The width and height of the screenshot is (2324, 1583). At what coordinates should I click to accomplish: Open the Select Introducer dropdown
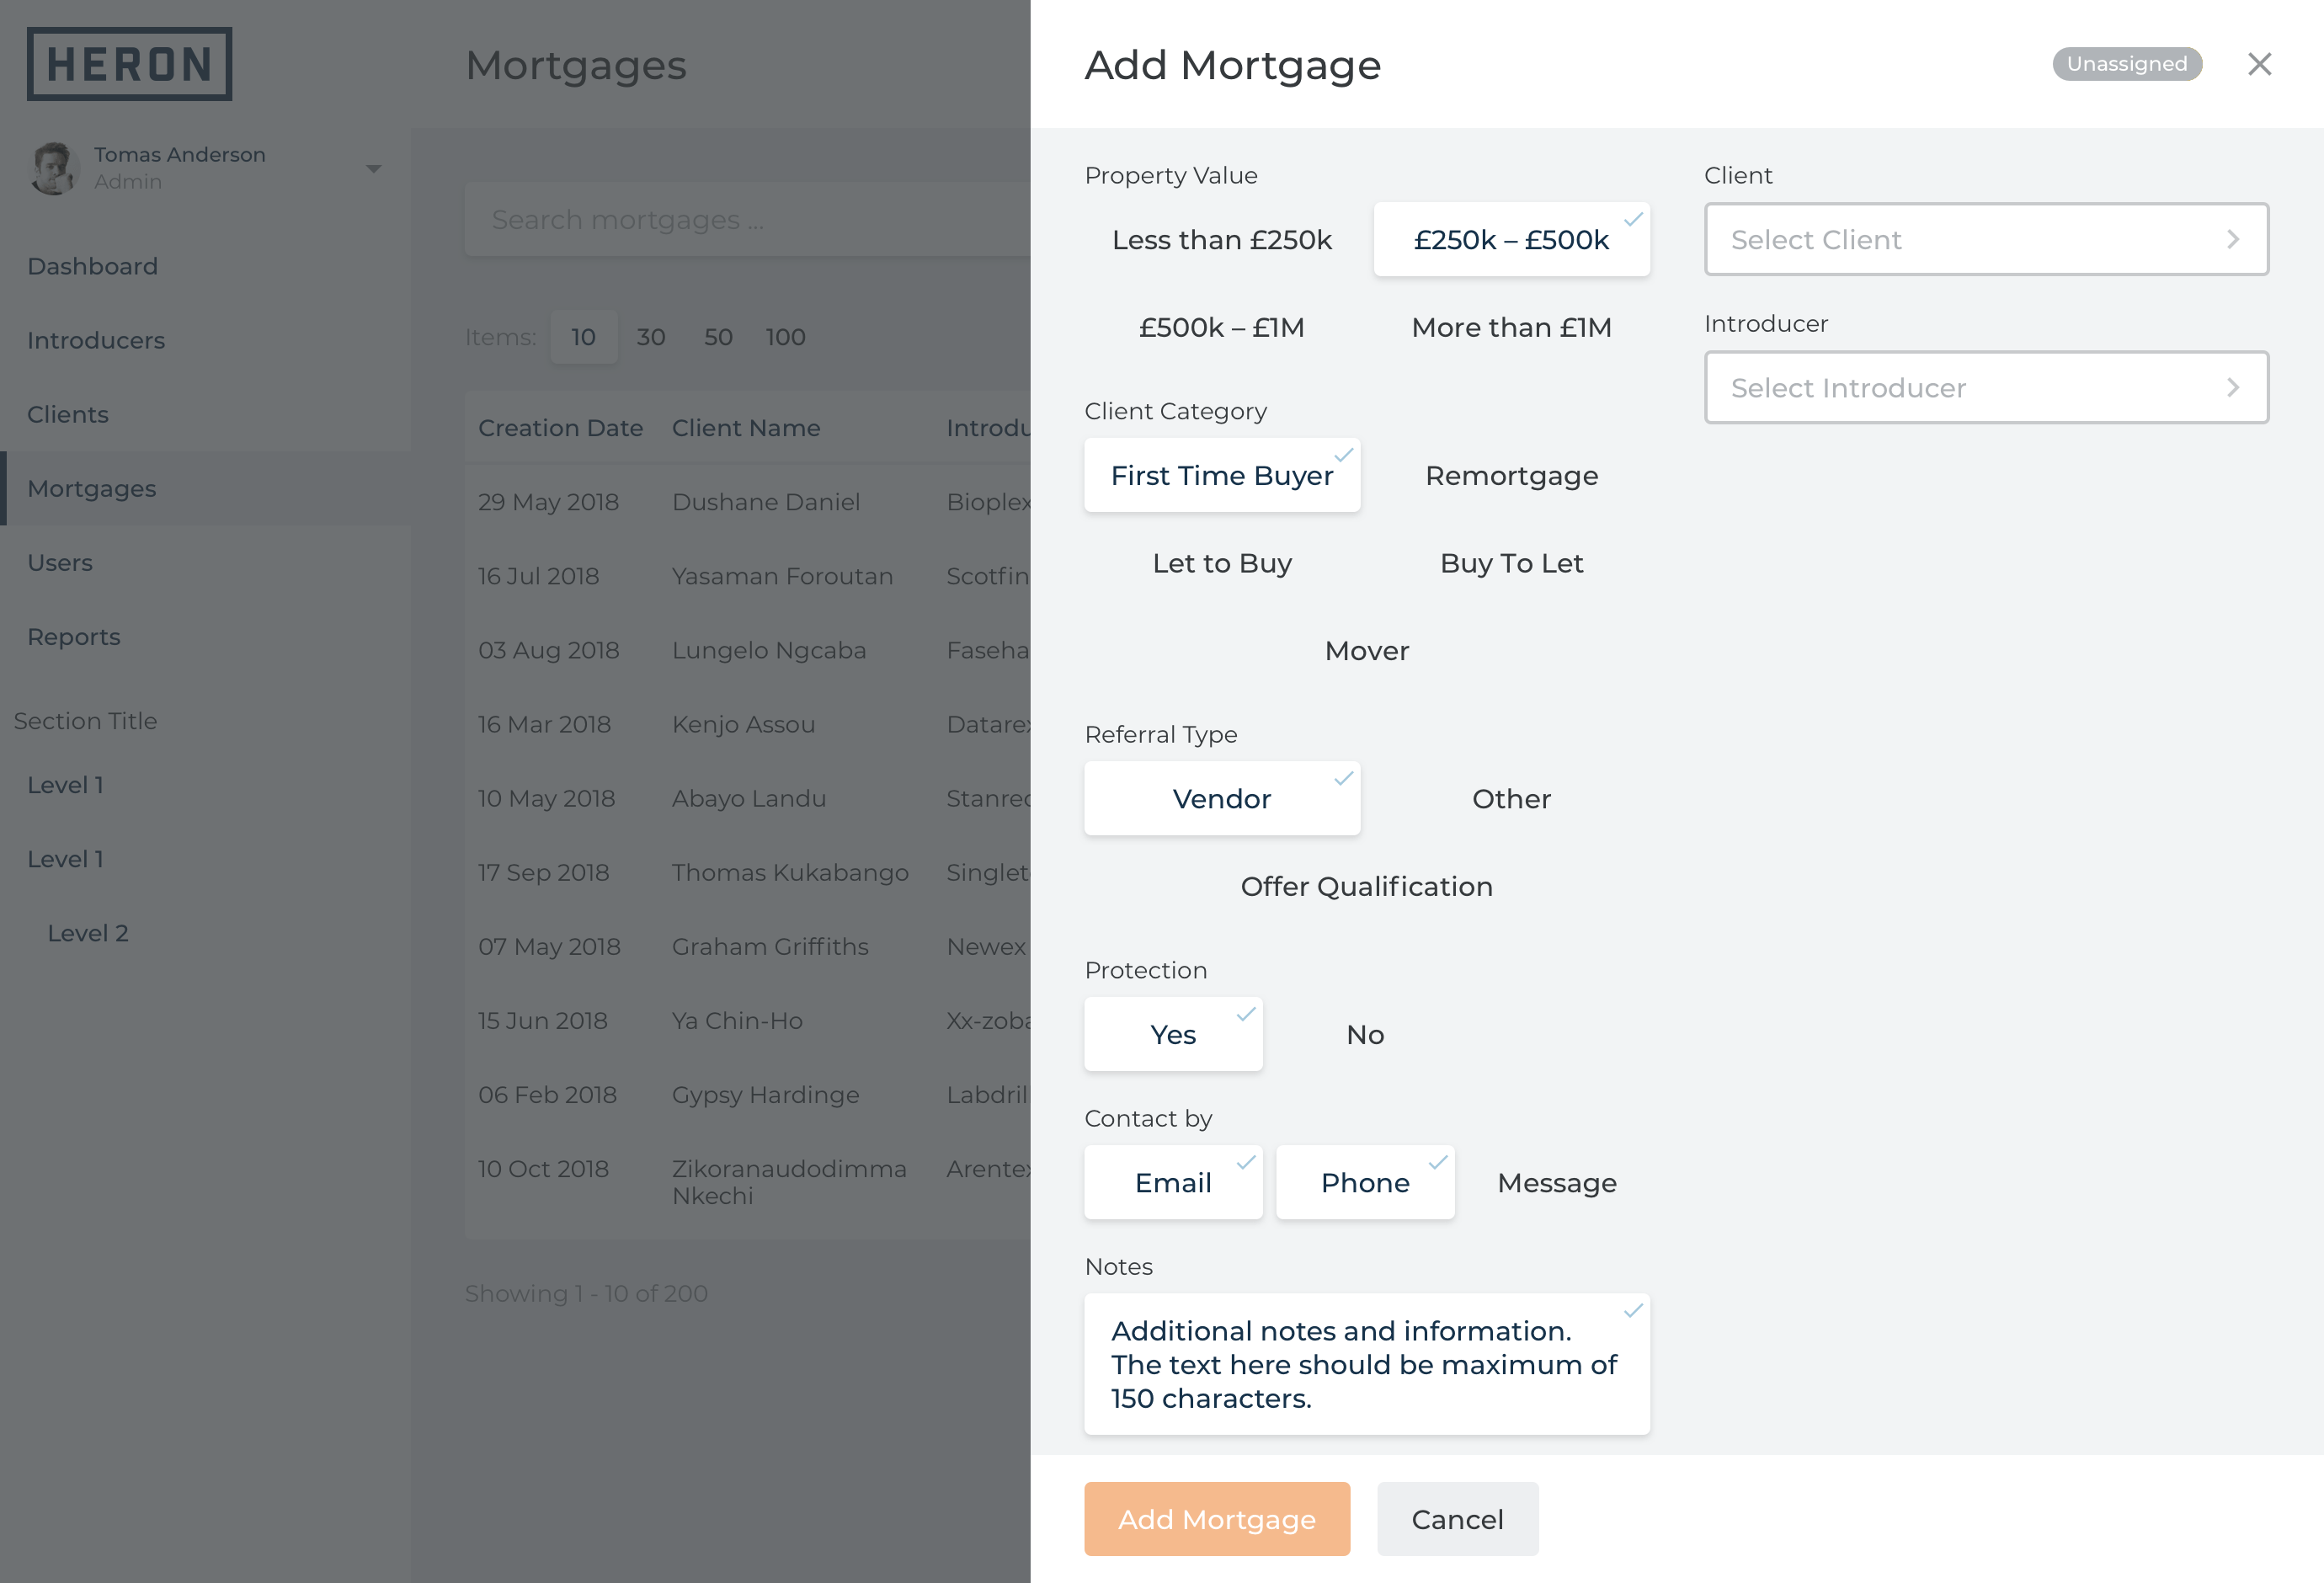point(1986,387)
